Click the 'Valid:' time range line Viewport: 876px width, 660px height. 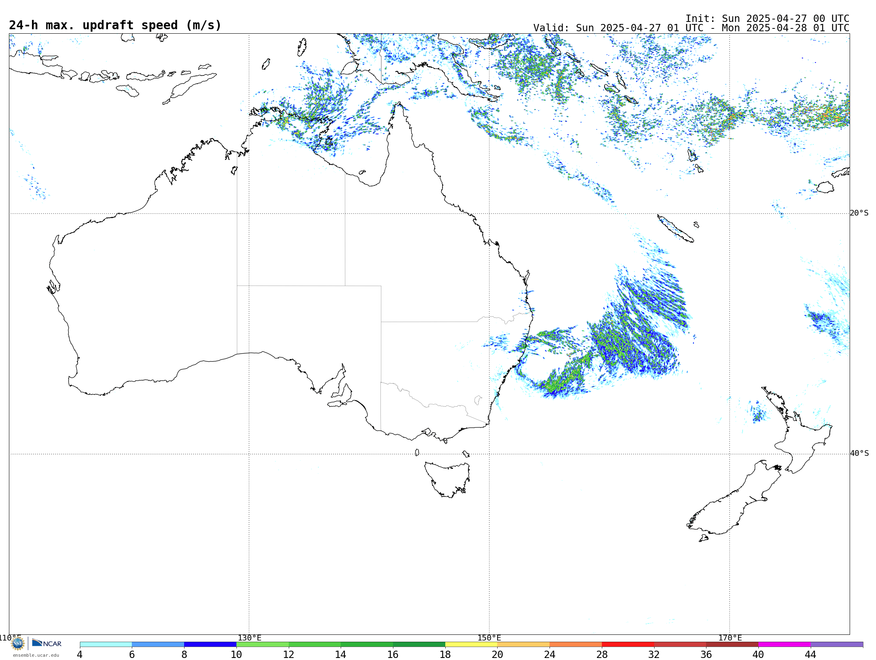tap(691, 28)
